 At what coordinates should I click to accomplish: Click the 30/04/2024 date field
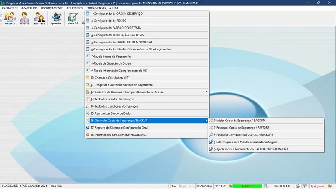pyautogui.click(x=205, y=186)
